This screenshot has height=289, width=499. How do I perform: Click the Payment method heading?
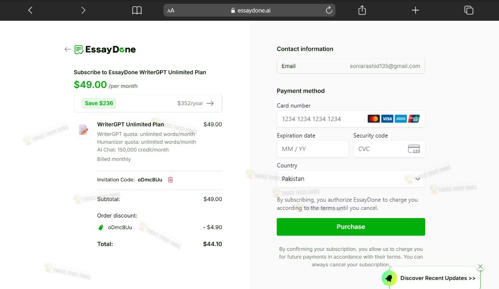click(x=300, y=91)
